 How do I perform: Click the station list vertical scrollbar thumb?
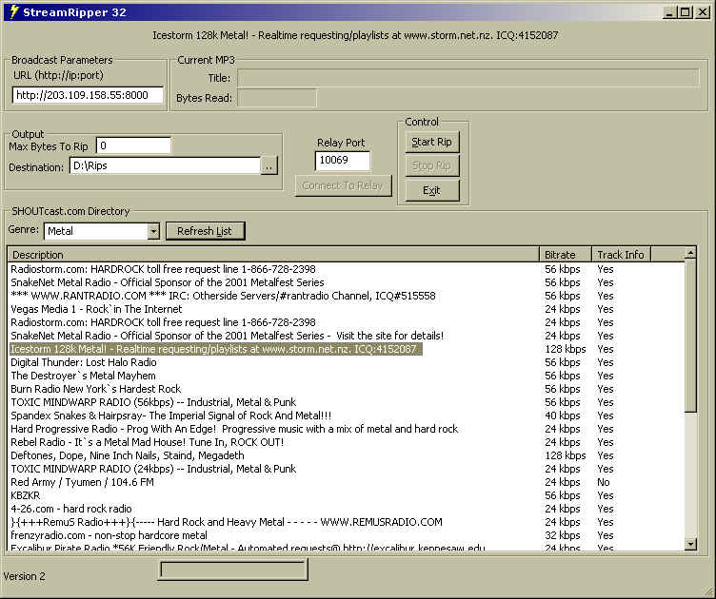(690, 336)
